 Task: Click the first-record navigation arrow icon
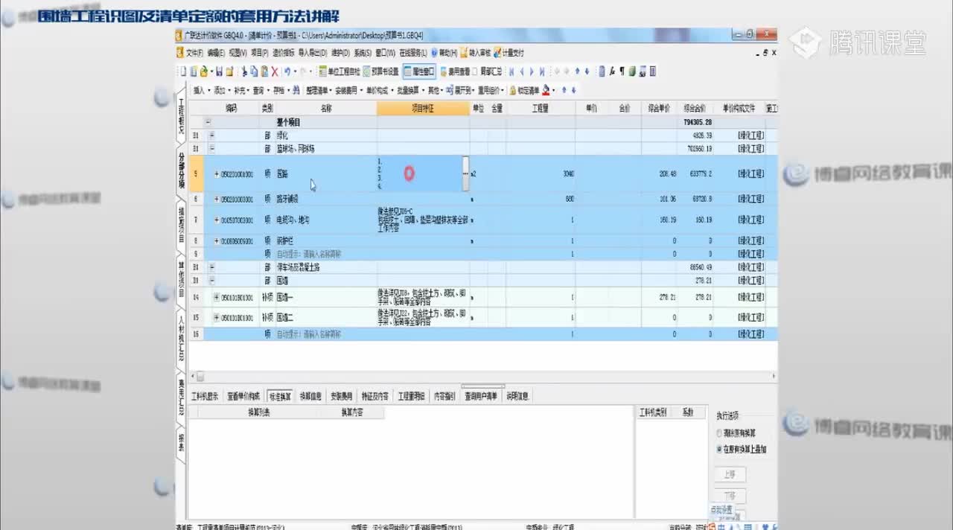511,71
